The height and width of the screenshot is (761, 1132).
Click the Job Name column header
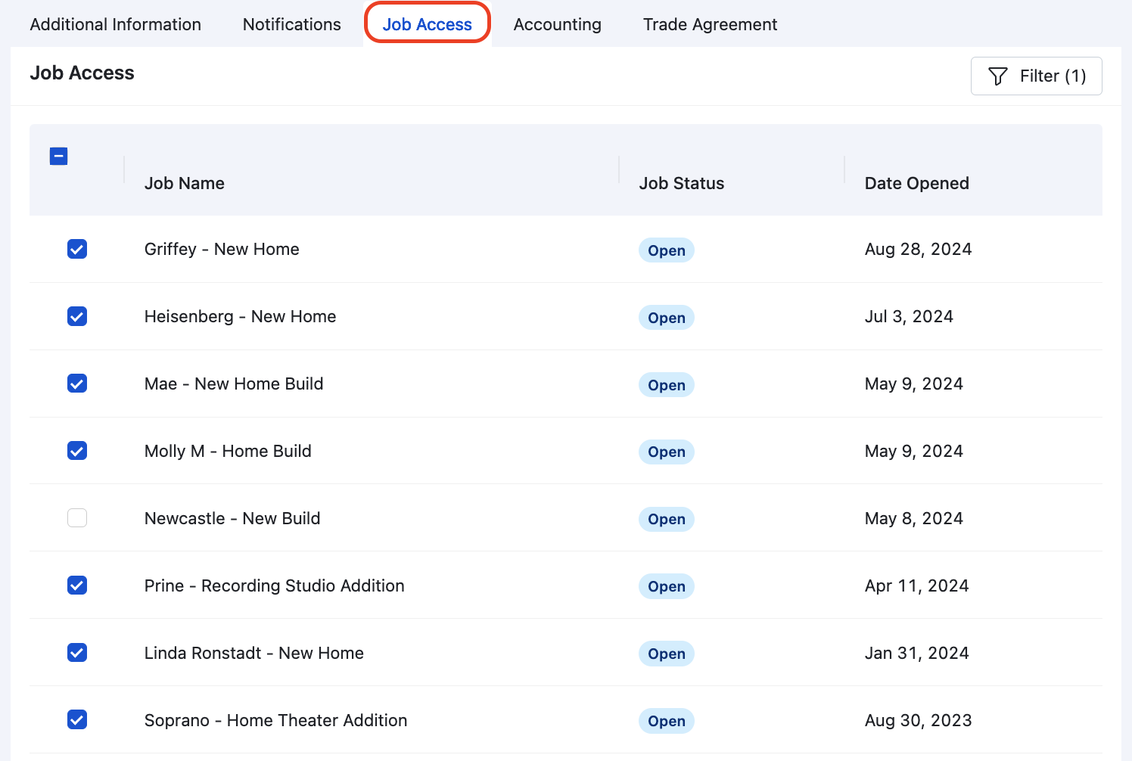(185, 183)
